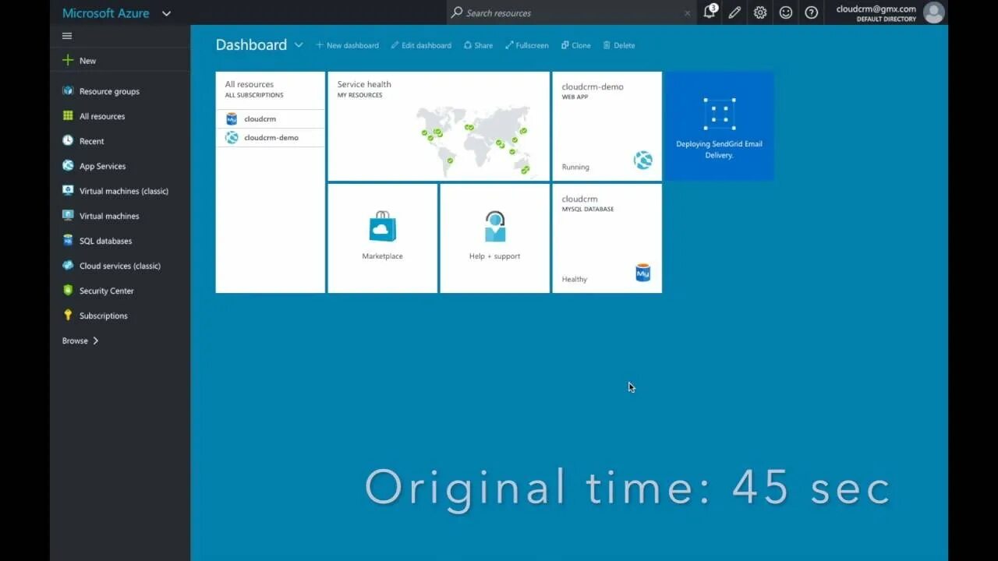Viewport: 998px width, 561px height.
Task: Open the help question mark icon
Action: [812, 12]
